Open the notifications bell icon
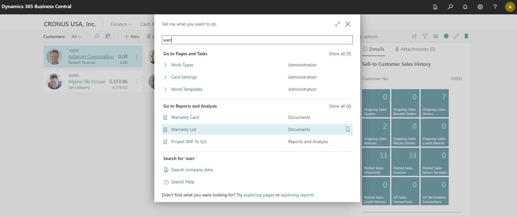This screenshot has width=517, height=217. coord(465,7)
